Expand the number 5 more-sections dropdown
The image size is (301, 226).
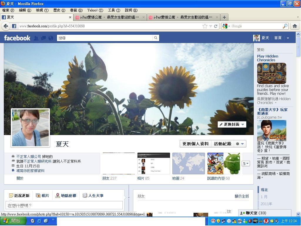click(245, 163)
